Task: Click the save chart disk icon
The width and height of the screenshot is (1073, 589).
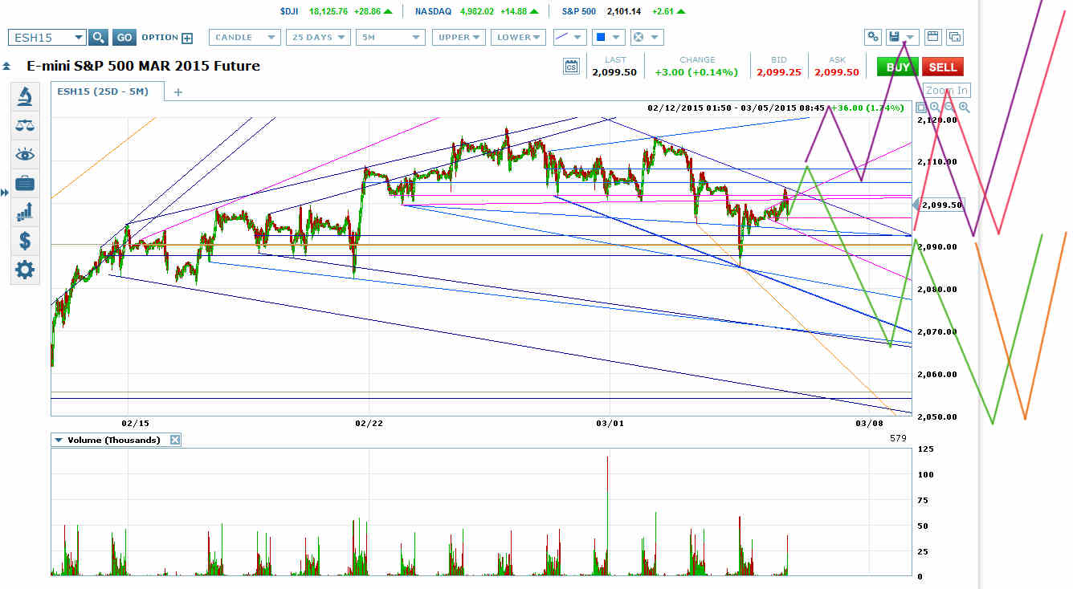Action: click(894, 37)
